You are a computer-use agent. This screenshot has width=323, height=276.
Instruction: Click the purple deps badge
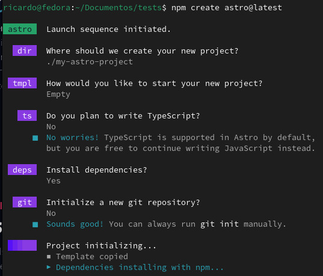(22, 170)
